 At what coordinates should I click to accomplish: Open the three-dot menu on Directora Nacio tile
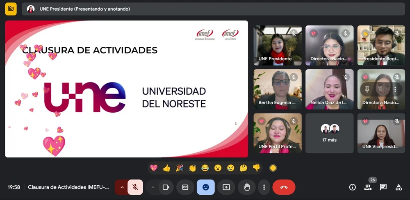(x=395, y=89)
